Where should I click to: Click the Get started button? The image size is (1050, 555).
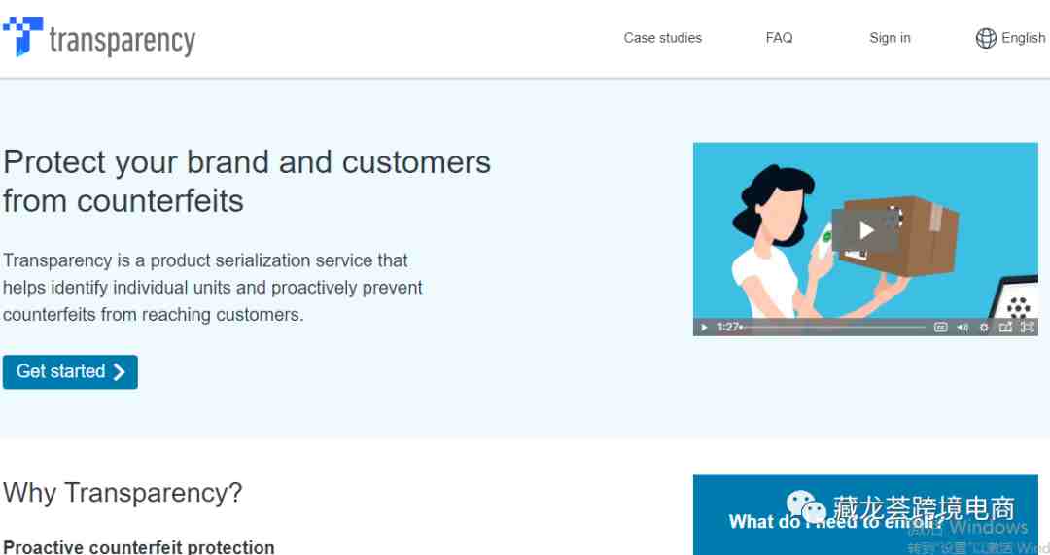(x=70, y=371)
